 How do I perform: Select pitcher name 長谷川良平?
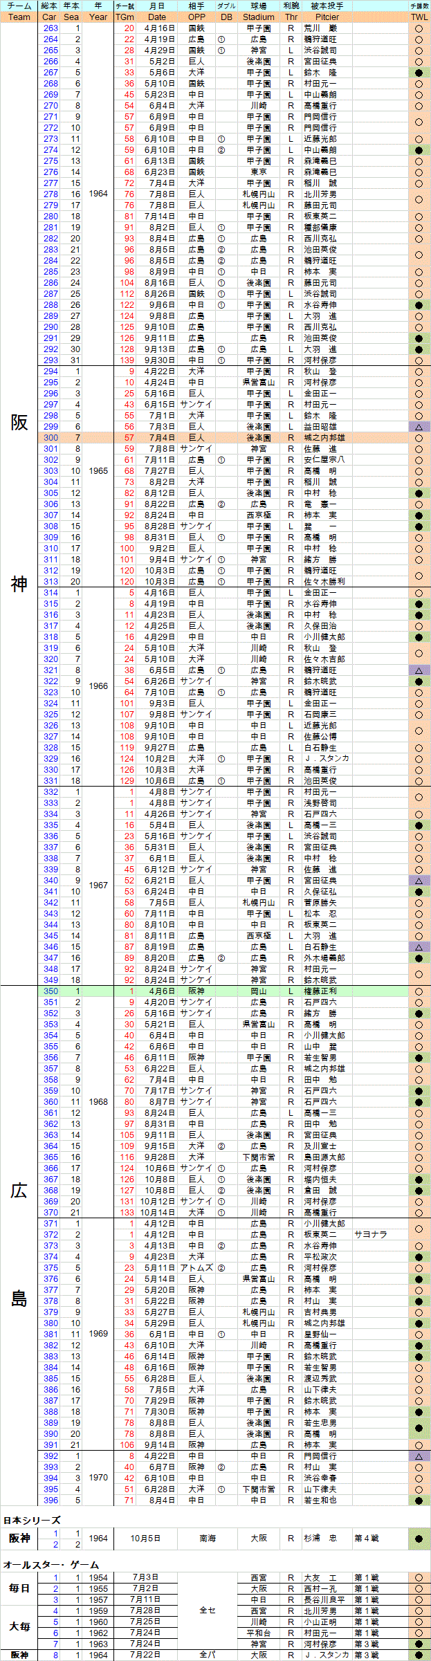324,1600
